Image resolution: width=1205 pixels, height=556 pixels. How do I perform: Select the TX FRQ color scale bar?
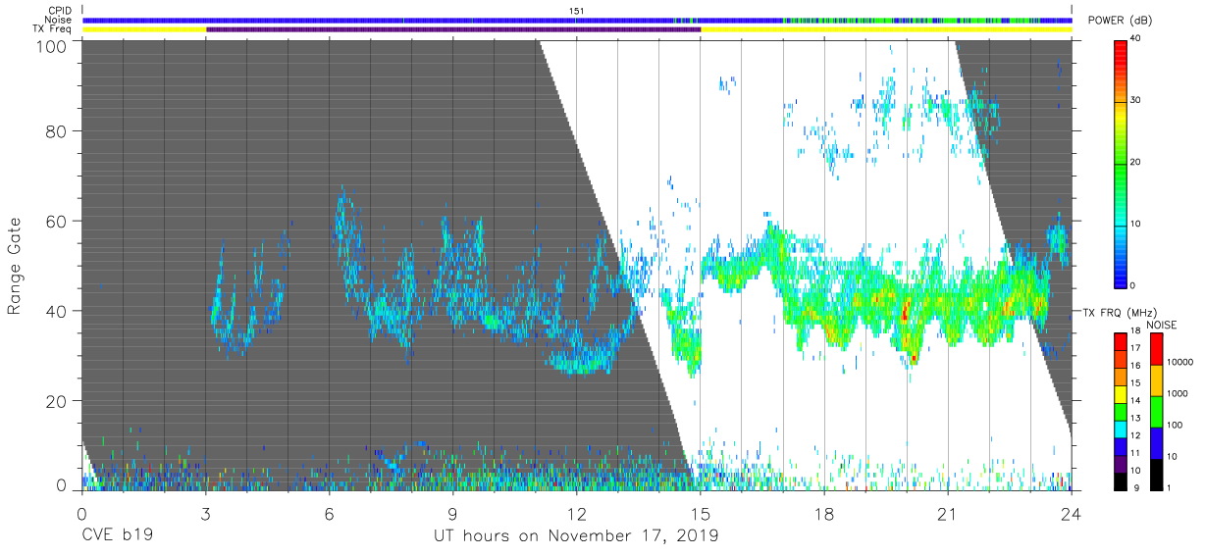[1120, 412]
